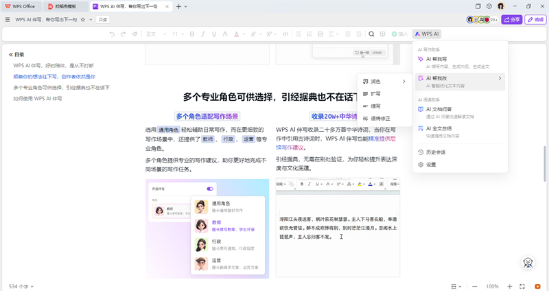Viewport: 549px width, 291px height.
Task: Apply bulleted list formatting
Action: coord(299,34)
